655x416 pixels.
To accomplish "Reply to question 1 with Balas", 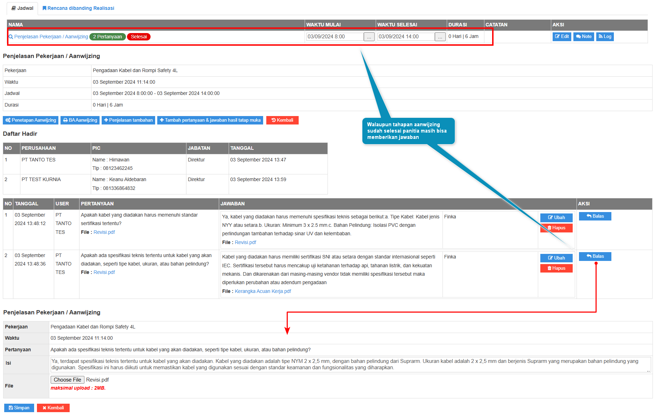I will pos(595,216).
